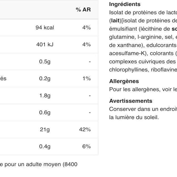Click the "401 kJ" energy value
Image resolution: width=177 pixels, height=177 pixels.
(45, 45)
